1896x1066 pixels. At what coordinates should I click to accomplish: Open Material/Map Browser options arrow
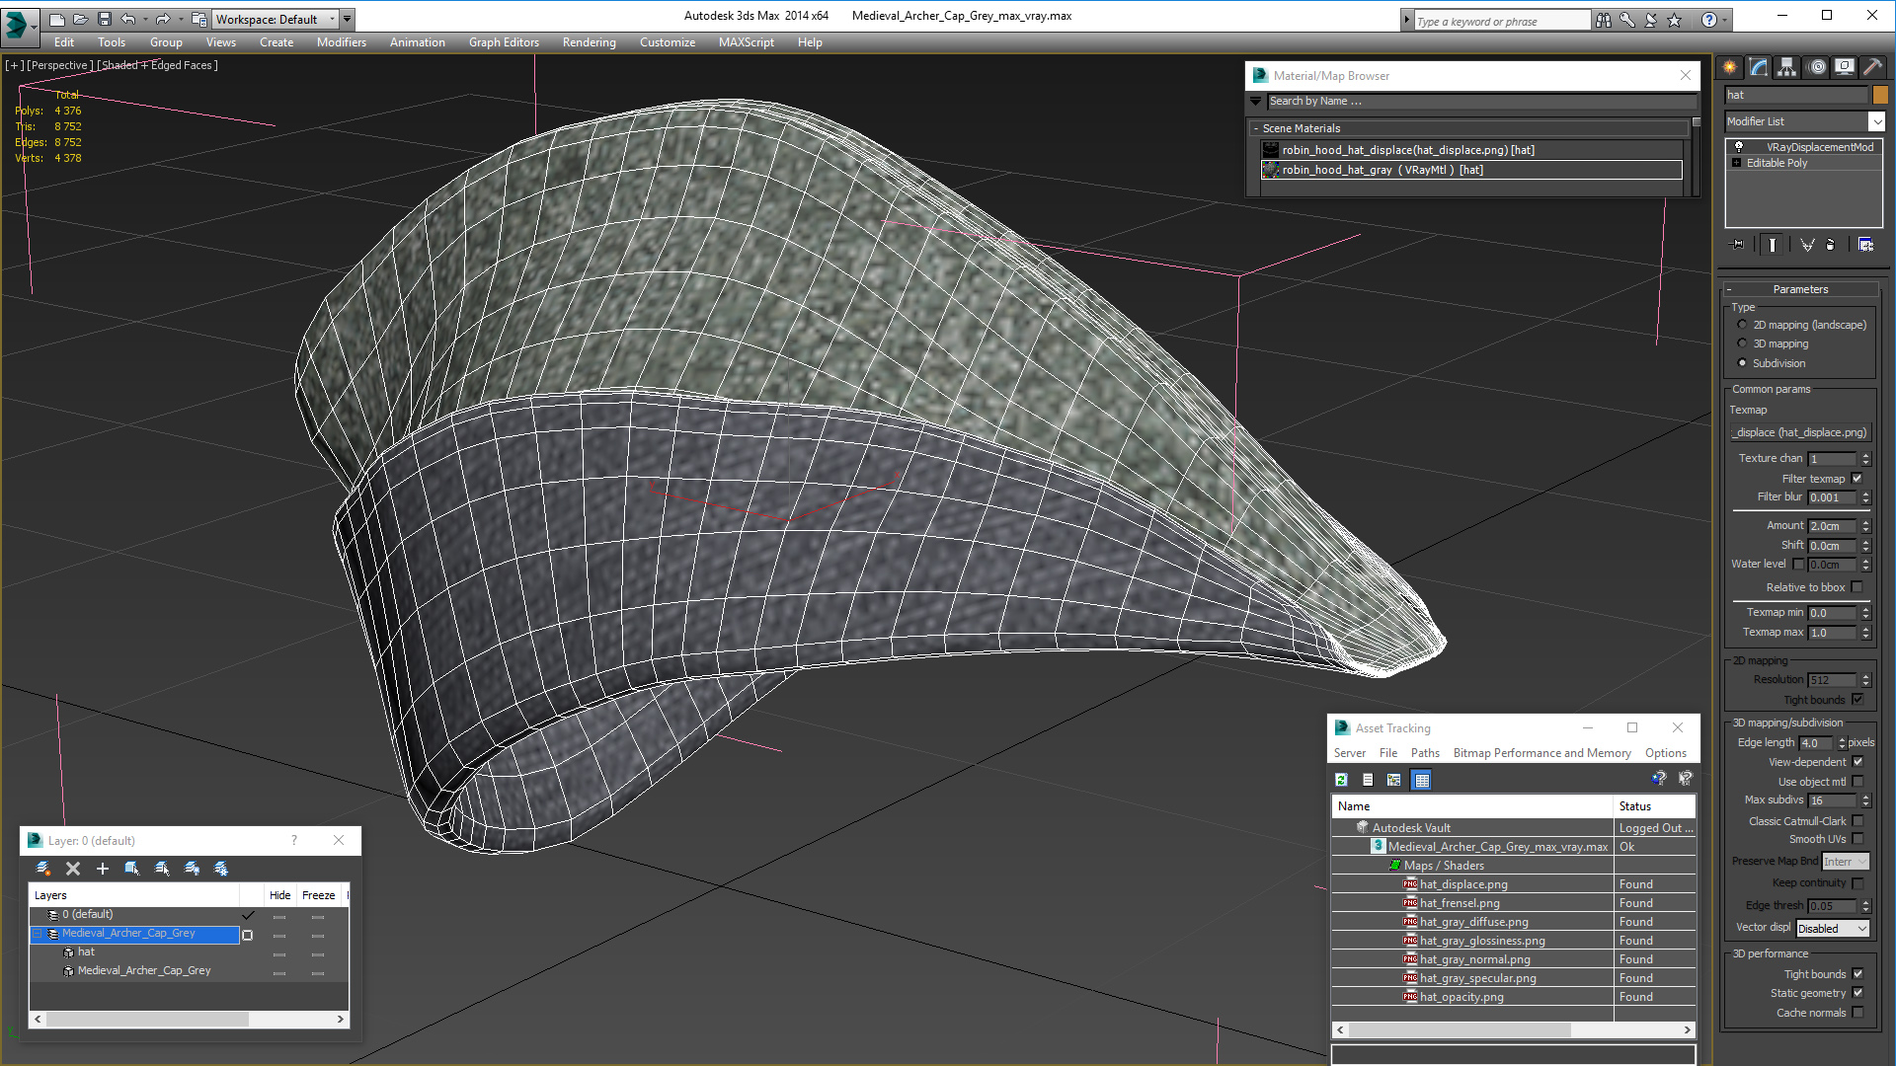1256,101
